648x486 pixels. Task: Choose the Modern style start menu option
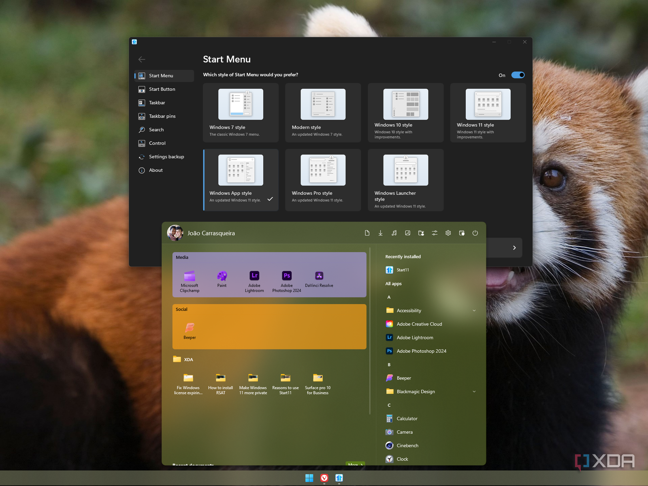click(x=323, y=113)
